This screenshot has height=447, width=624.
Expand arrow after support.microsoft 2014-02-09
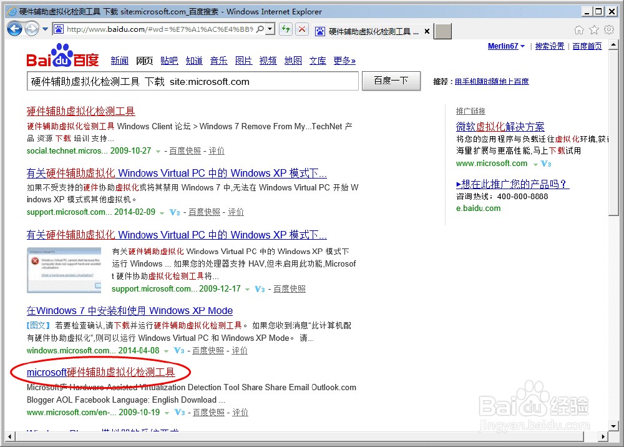point(162,213)
